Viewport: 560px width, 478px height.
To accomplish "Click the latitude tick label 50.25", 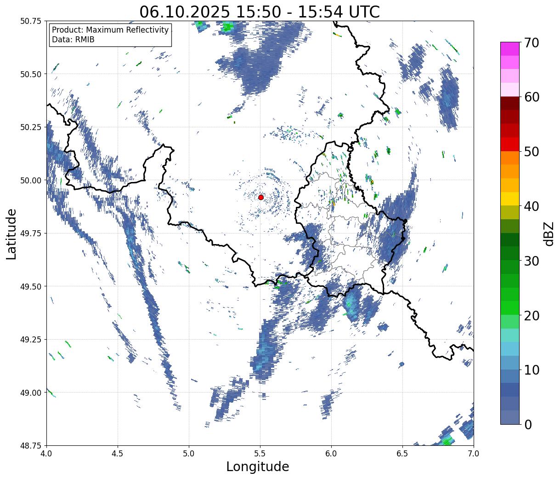I will (30, 127).
